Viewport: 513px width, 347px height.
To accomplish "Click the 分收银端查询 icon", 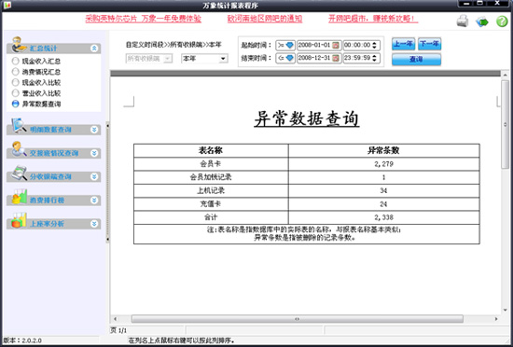I will pos(19,173).
